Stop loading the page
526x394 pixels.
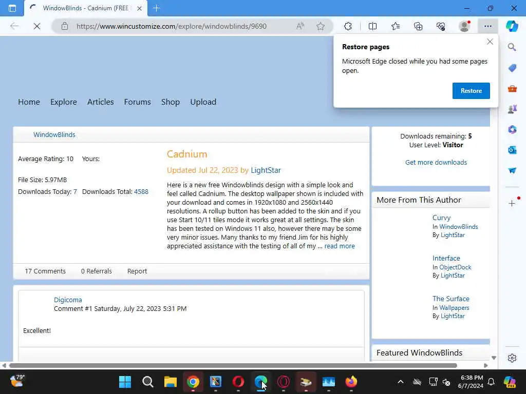coord(37,26)
